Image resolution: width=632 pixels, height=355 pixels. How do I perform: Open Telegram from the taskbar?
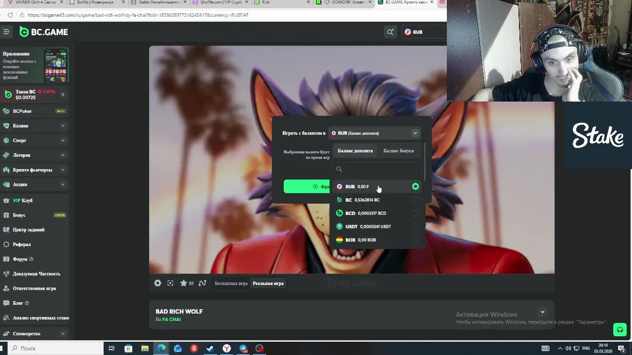[243, 348]
